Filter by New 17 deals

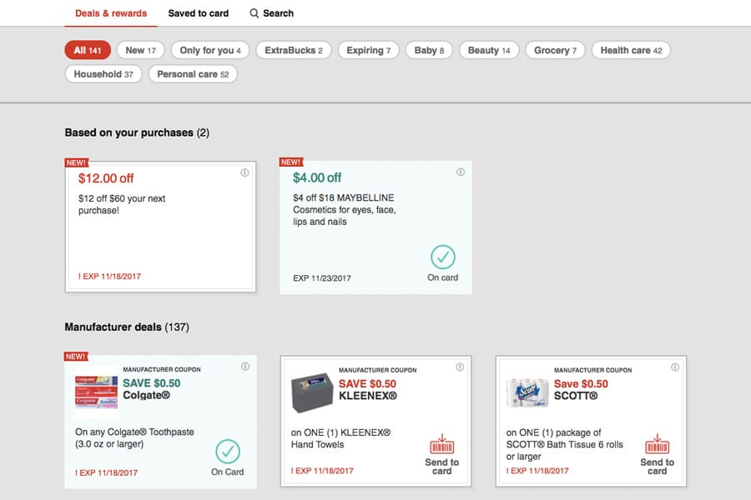(141, 50)
